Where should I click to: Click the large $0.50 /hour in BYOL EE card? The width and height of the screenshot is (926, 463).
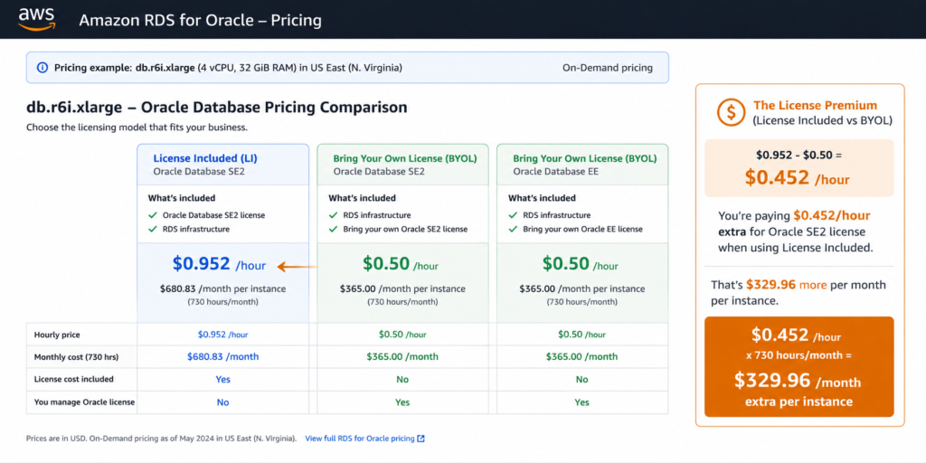[580, 264]
